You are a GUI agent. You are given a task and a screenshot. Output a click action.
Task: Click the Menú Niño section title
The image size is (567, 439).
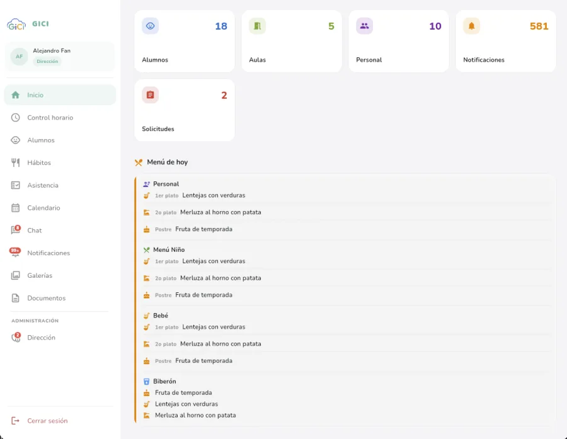click(x=169, y=249)
